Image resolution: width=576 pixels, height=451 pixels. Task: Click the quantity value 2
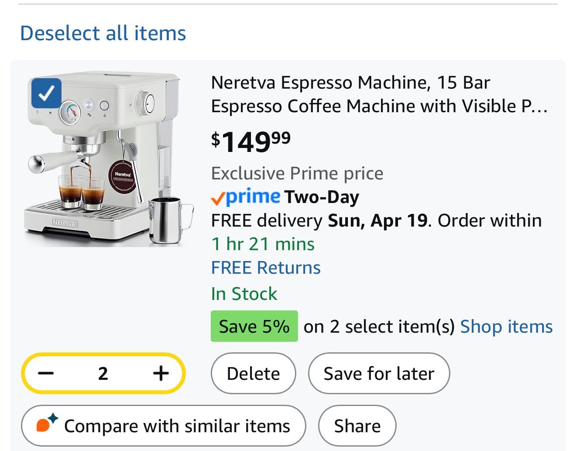103,373
